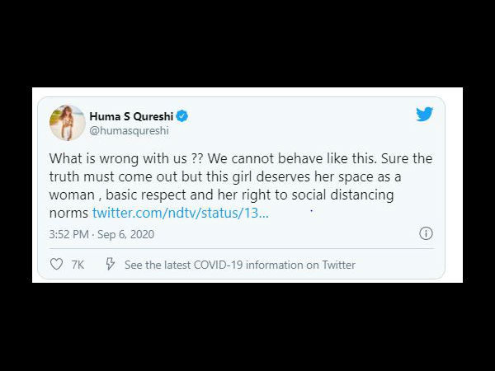Viewport: 495px width, 371px height.
Task: Click the word 'norms' before the link
Action: [x=68, y=214]
